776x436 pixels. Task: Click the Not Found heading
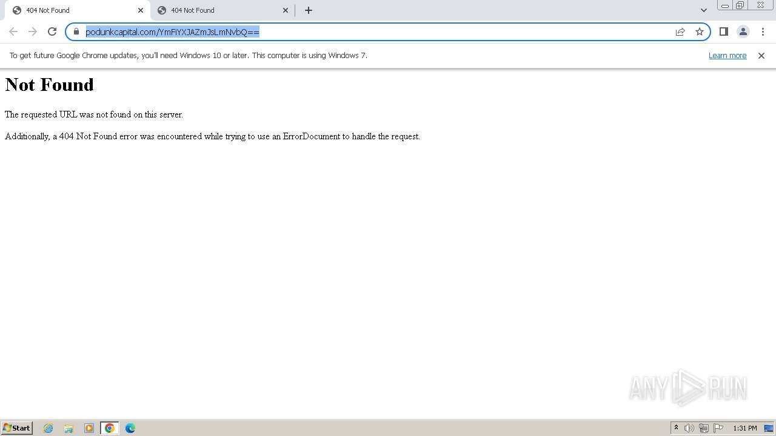click(50, 85)
